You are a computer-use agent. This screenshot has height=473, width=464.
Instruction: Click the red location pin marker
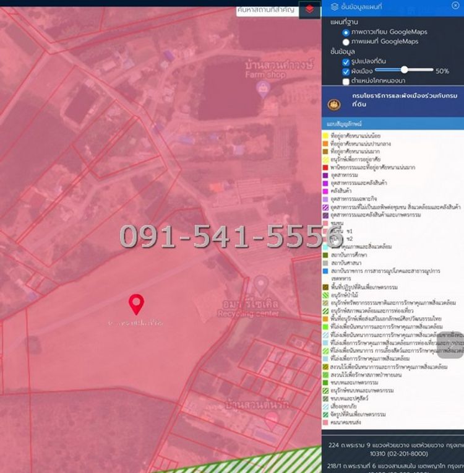click(136, 304)
